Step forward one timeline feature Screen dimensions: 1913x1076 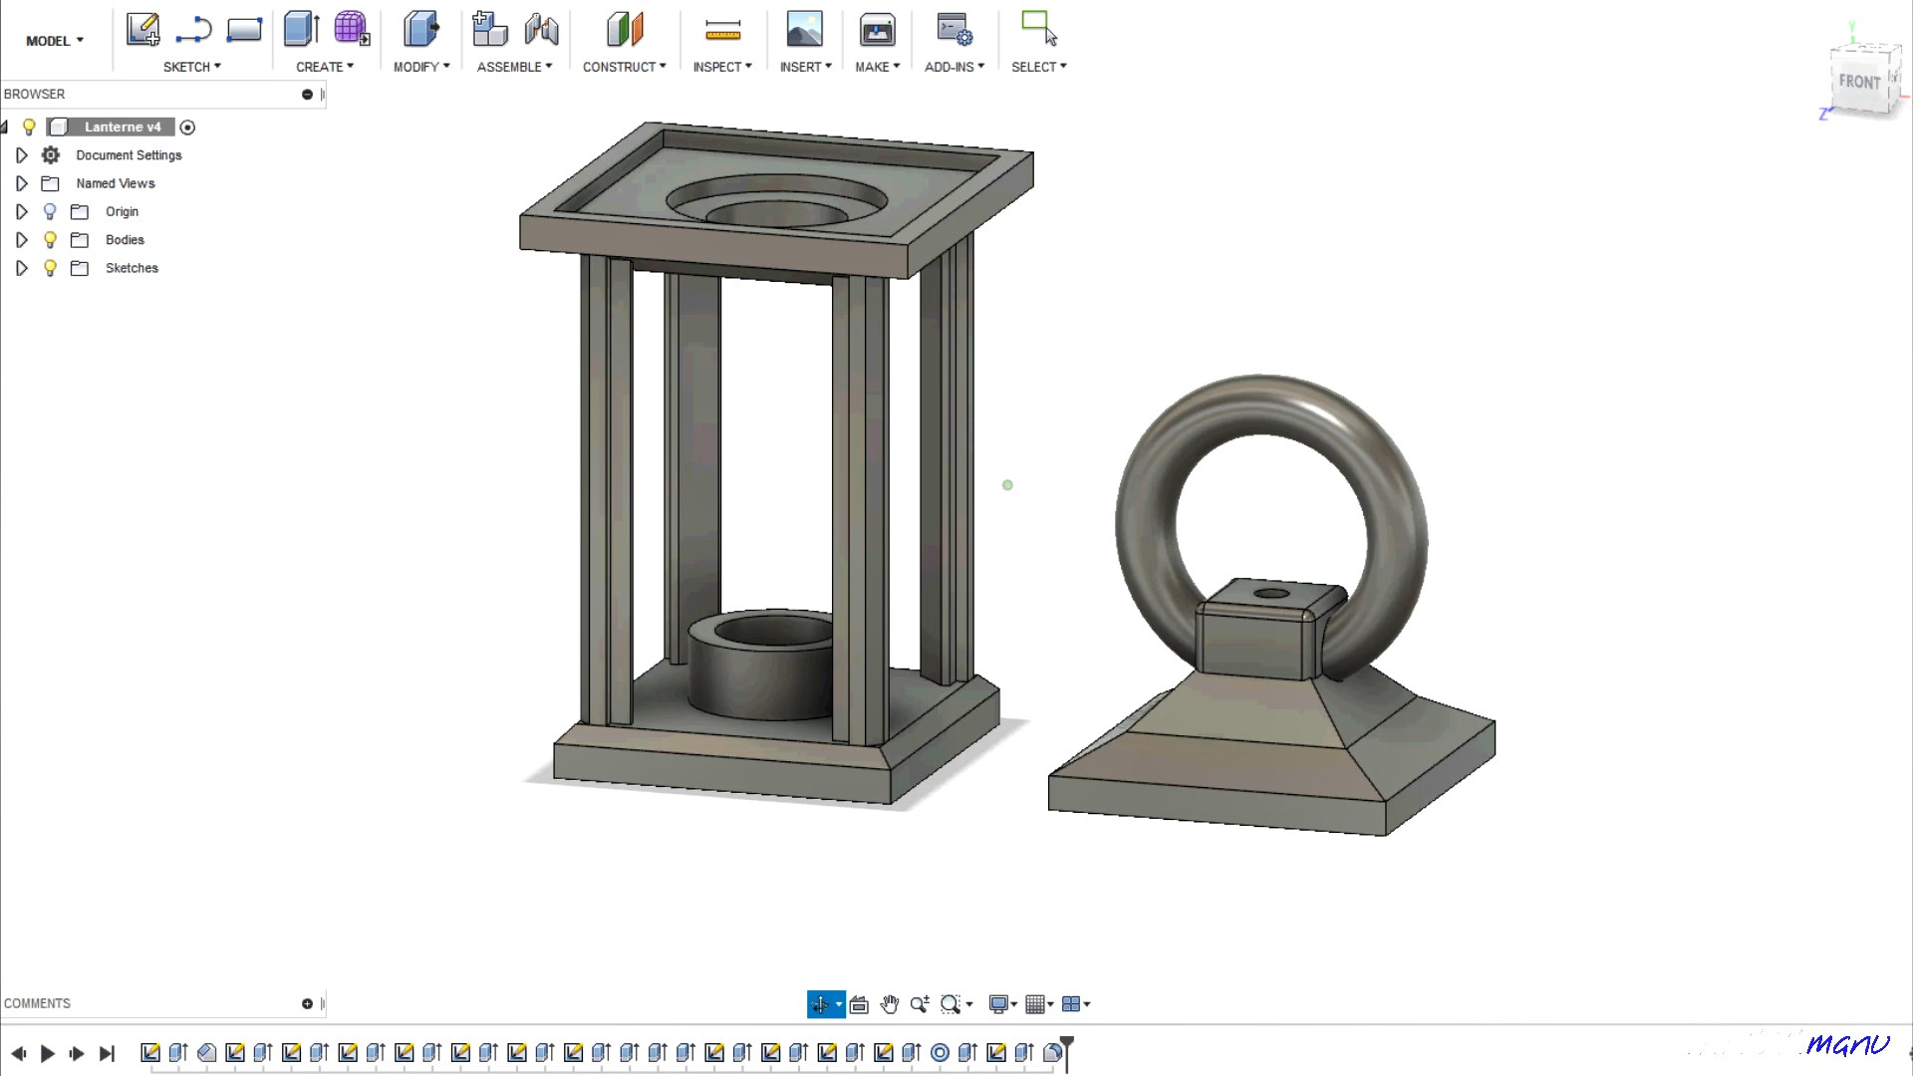(x=76, y=1053)
